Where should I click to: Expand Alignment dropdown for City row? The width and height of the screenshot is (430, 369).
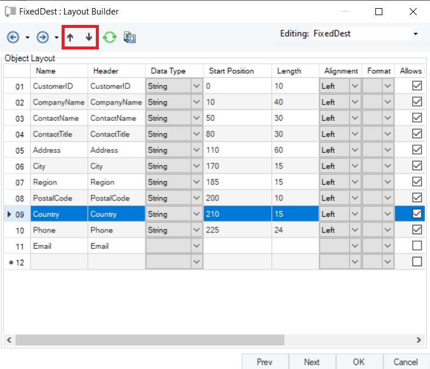[x=354, y=166]
